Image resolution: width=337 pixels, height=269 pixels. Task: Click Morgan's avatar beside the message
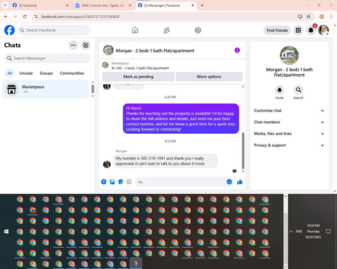(x=106, y=164)
